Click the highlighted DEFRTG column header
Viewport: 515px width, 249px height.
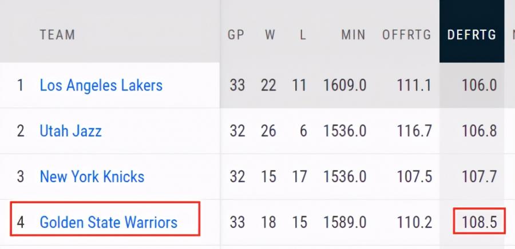click(472, 34)
